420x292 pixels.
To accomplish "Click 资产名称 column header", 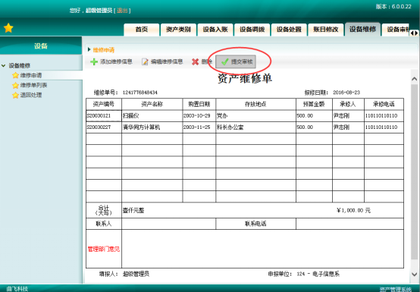I will coord(152,104).
